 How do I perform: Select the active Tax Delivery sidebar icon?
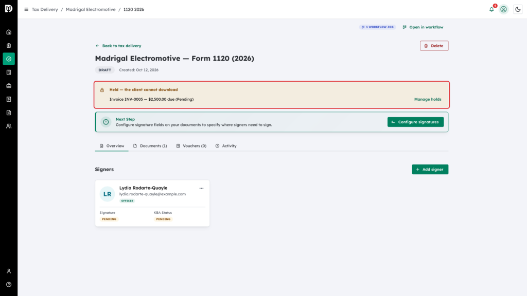(x=9, y=59)
